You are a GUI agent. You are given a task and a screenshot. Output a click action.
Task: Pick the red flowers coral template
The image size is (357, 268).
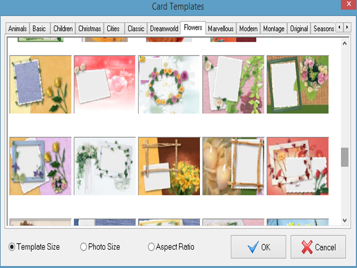[298, 166]
